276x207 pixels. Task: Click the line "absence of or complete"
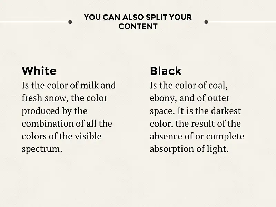point(197,137)
